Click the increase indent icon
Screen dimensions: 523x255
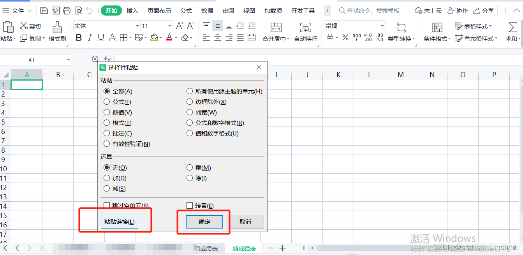252,26
